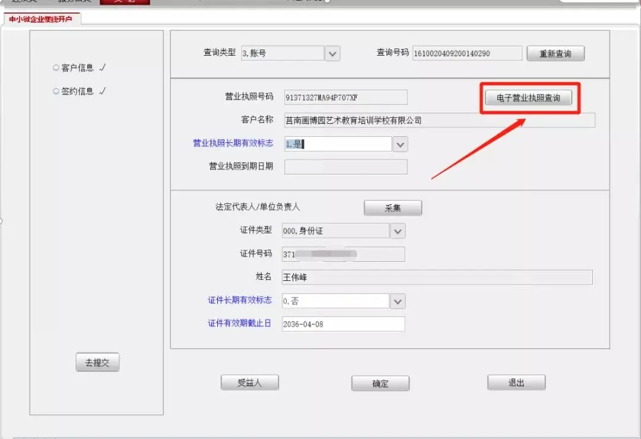Open the 查询类型 dropdown arrow
This screenshot has height=439, width=641.
click(x=333, y=54)
